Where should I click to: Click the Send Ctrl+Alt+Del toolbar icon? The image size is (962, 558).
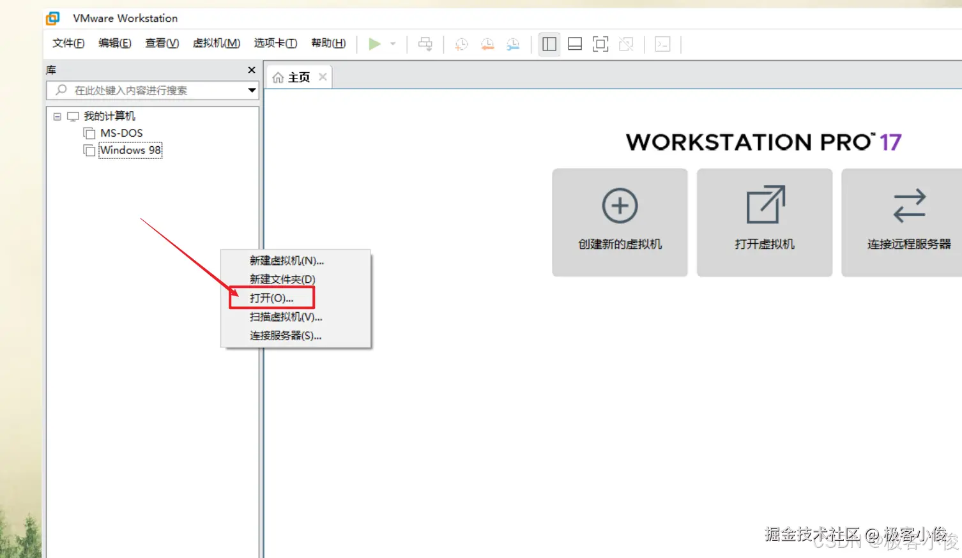click(x=425, y=44)
